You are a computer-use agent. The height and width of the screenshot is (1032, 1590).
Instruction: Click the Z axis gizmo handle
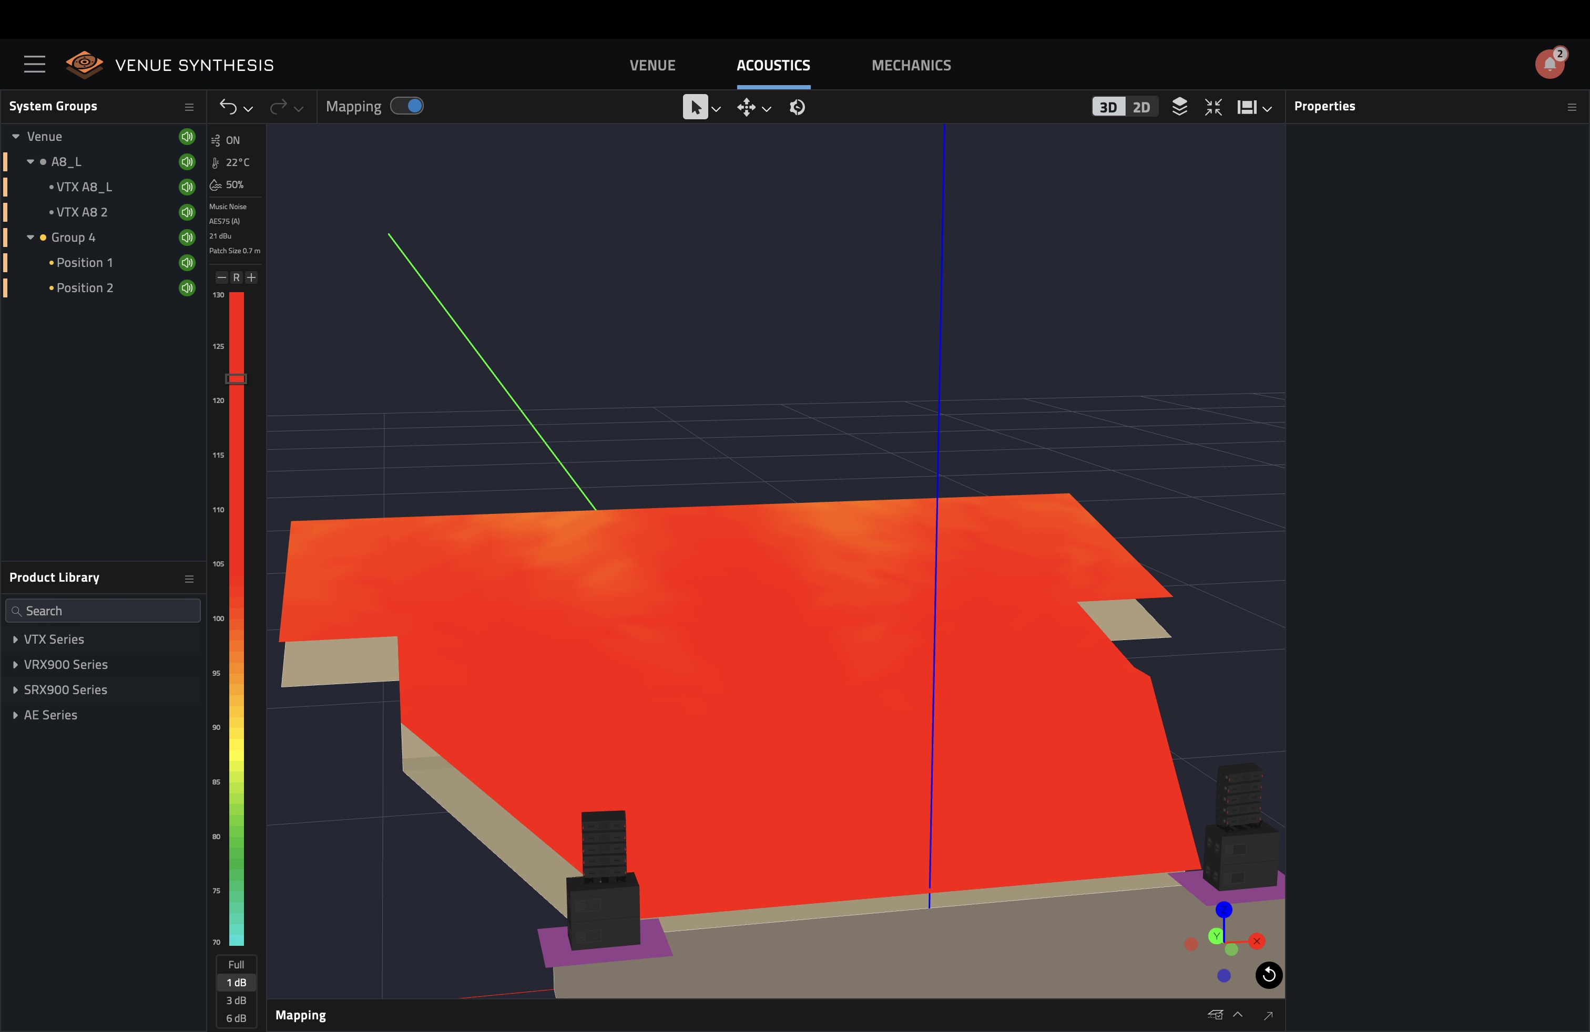1223,910
